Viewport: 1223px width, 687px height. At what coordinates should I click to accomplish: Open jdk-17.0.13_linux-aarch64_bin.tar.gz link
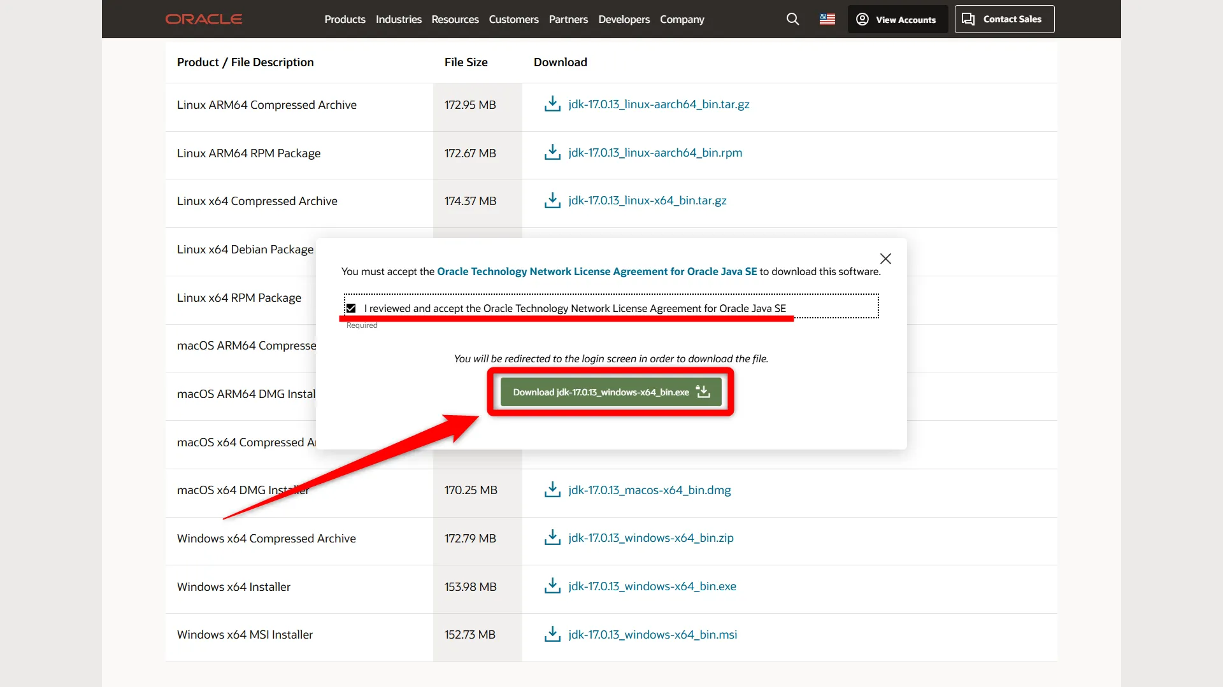[659, 104]
